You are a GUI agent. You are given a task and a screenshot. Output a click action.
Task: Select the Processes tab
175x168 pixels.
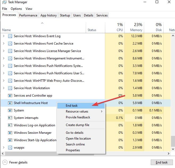9,15
